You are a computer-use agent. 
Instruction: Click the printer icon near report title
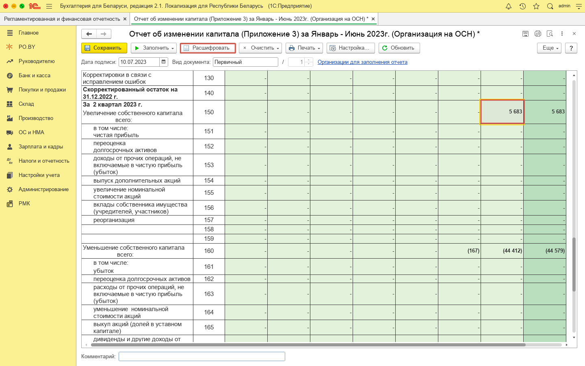[x=538, y=34]
